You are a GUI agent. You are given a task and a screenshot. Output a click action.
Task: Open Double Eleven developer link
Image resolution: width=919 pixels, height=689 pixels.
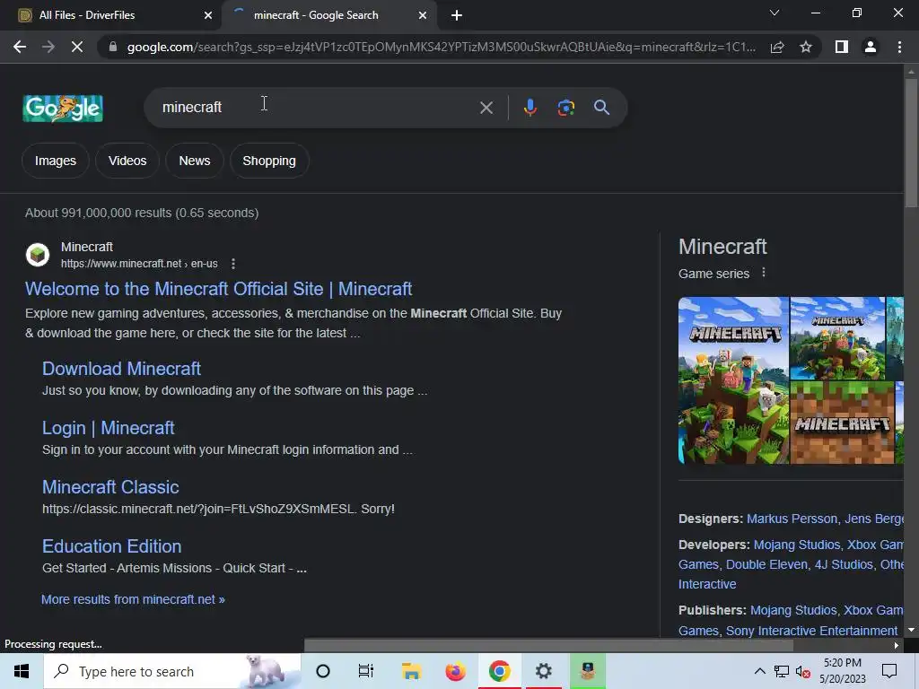tap(766, 564)
